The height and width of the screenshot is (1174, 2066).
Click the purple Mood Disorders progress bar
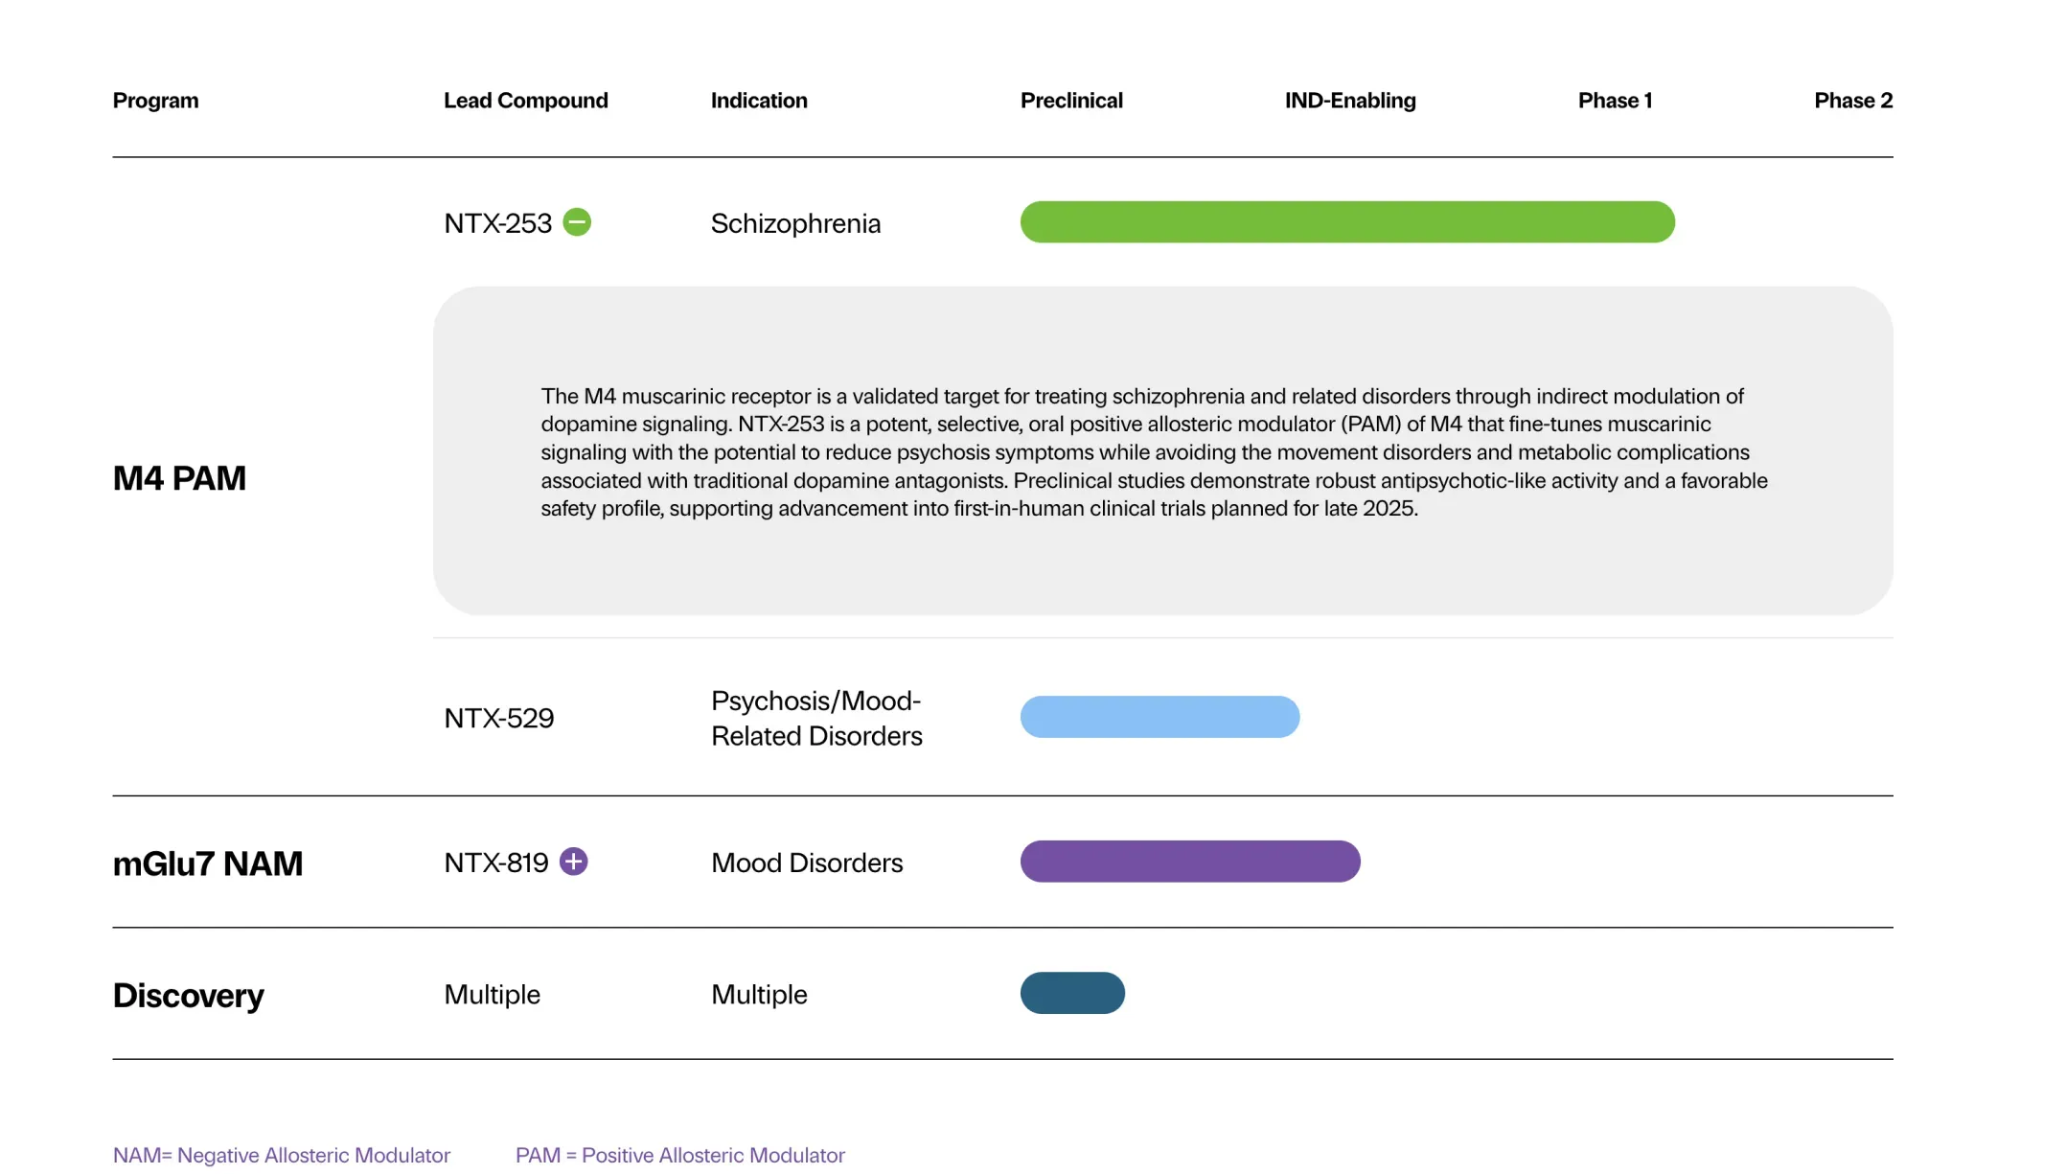pos(1189,862)
